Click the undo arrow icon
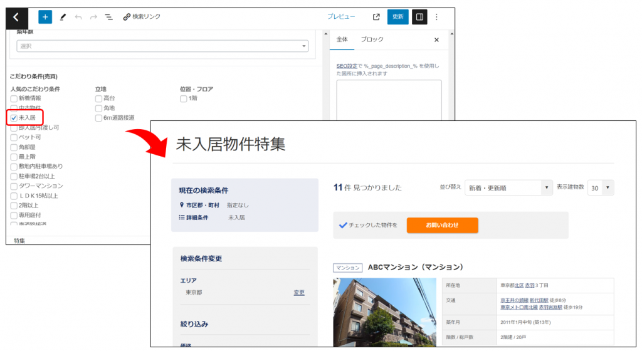642x351 pixels. [78, 18]
